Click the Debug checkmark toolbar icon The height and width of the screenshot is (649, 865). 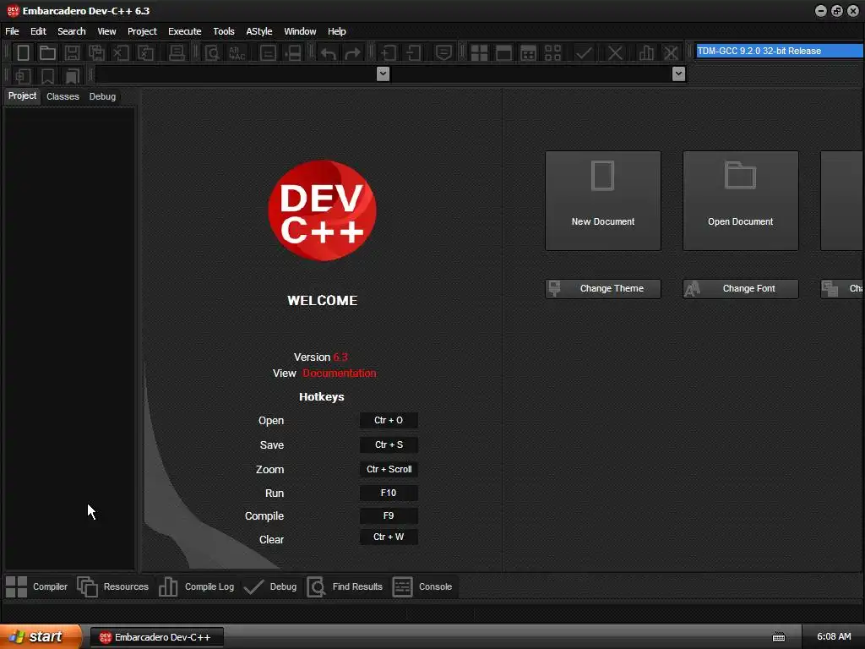click(x=584, y=53)
